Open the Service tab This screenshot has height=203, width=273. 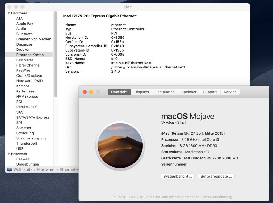(x=230, y=92)
